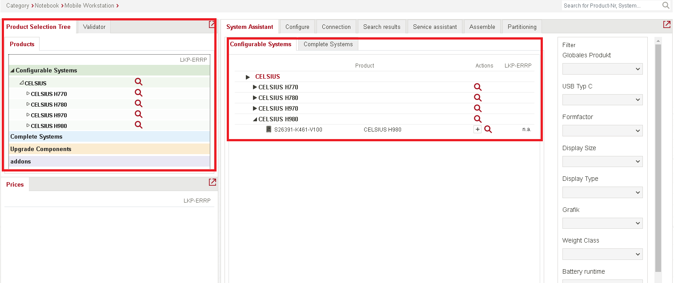Click the Product column header
The image size is (674, 283).
(x=365, y=66)
